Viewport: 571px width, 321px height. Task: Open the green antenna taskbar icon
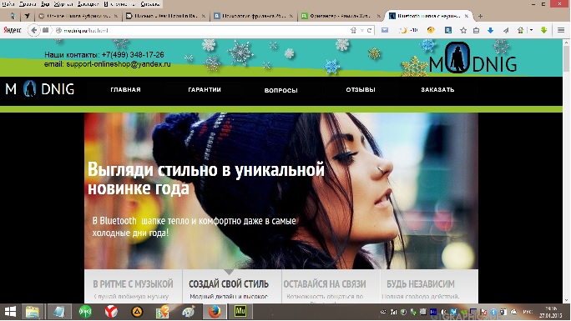pyautogui.click(x=85, y=312)
